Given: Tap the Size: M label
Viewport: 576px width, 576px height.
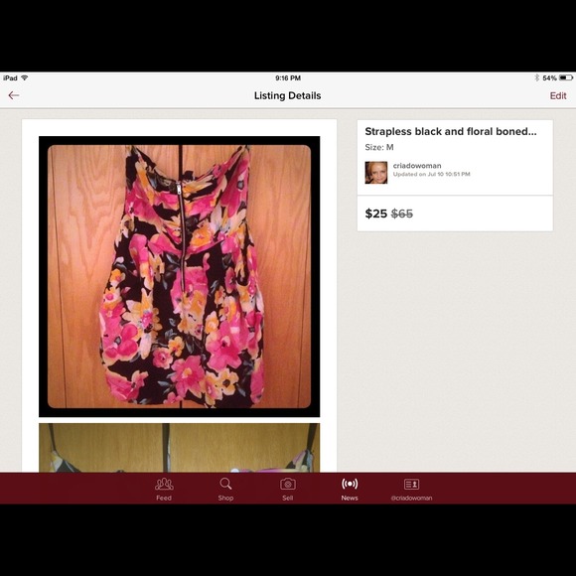Looking at the screenshot, I should [379, 147].
